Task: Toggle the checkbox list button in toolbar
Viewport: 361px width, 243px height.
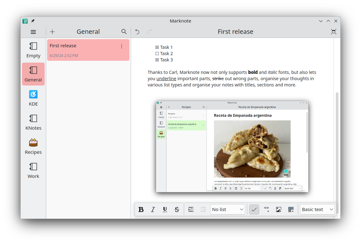Action: (x=254, y=209)
